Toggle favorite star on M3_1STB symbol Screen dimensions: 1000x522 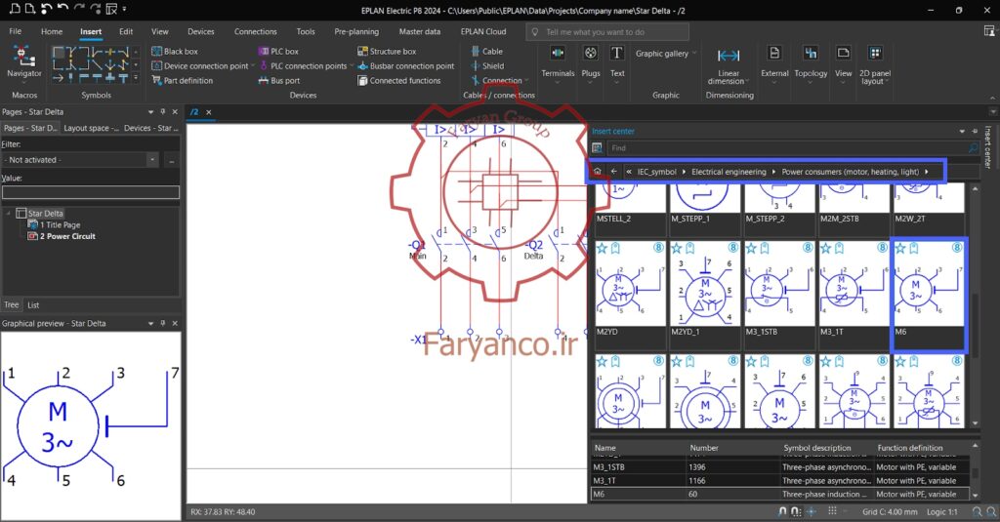[x=751, y=248]
